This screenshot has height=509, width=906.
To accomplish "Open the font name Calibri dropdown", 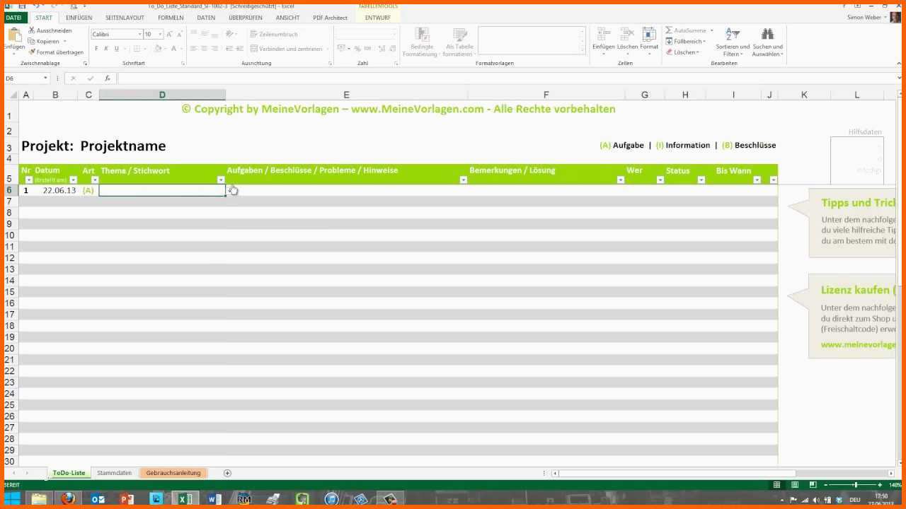I will pos(140,34).
